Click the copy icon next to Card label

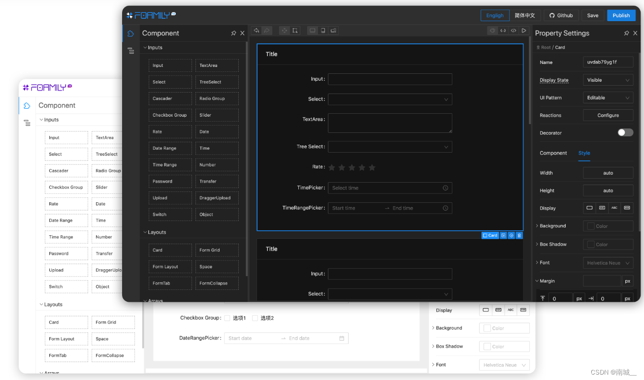(x=503, y=235)
